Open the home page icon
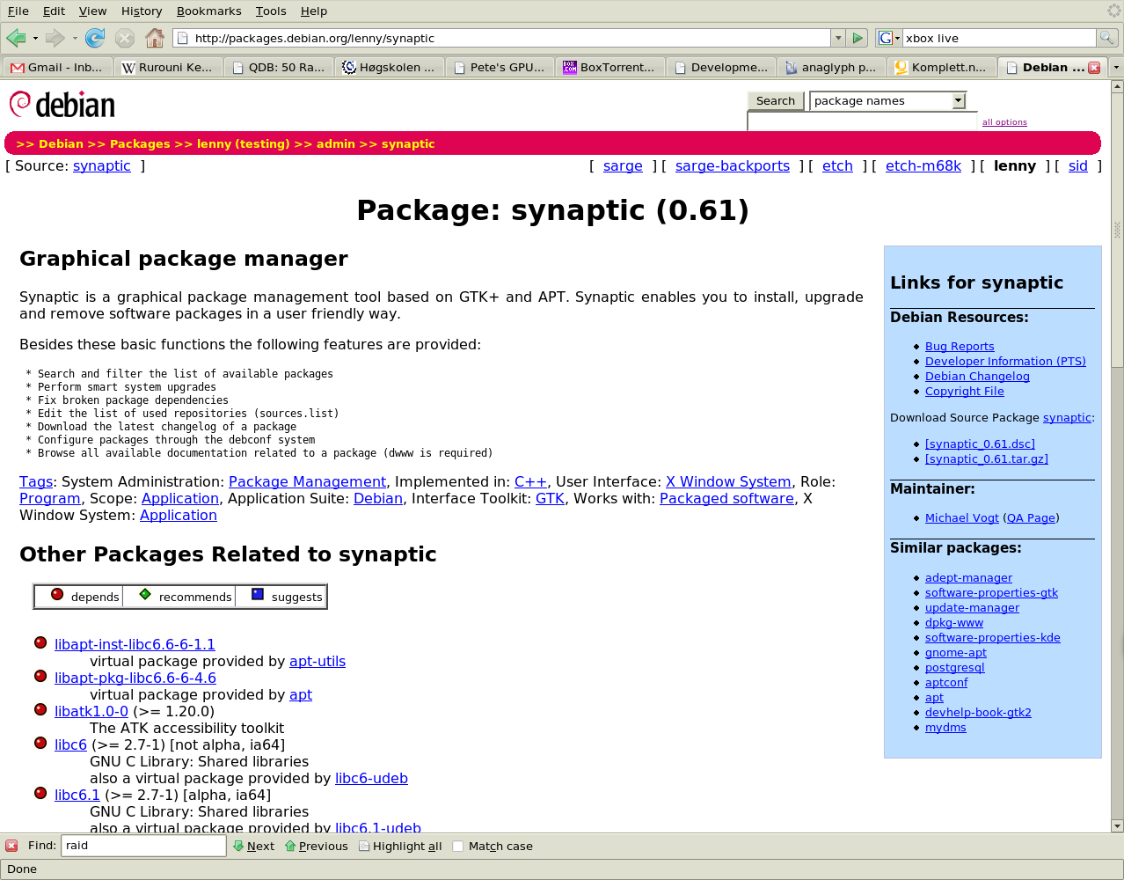Viewport: 1124px width, 880px height. pos(155,38)
